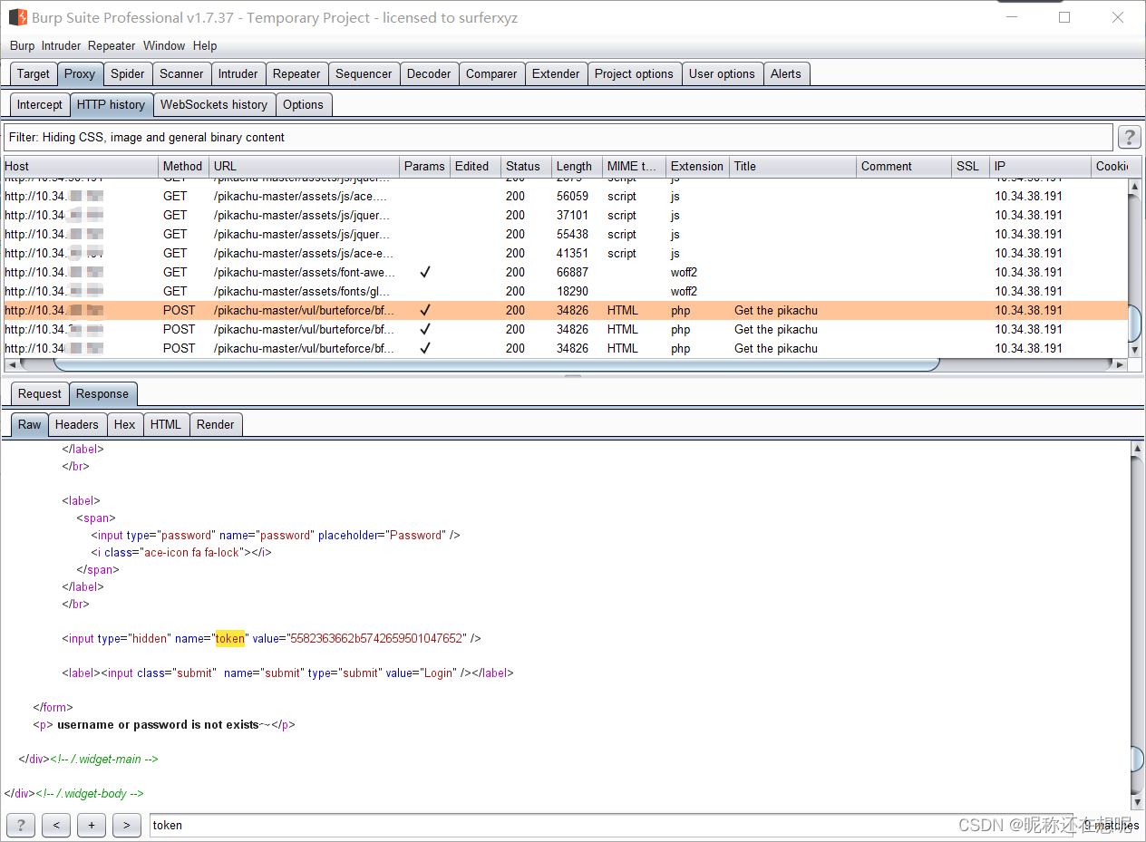1146x842 pixels.
Task: Switch to Headers view tab
Action: 77,424
